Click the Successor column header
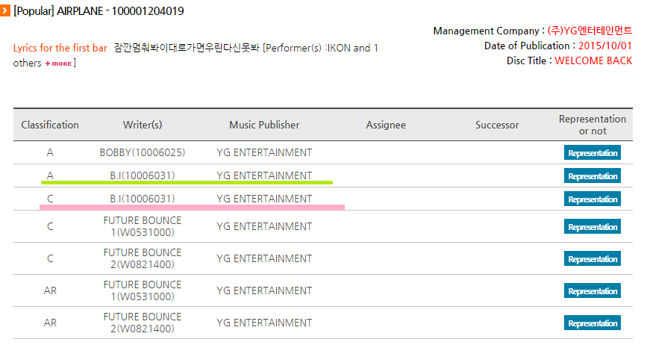647x345 pixels. [x=497, y=125]
